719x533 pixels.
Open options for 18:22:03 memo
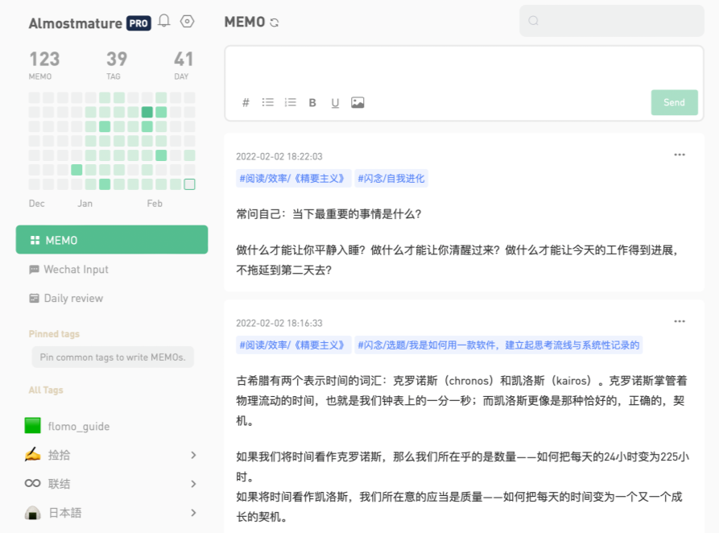[680, 155]
